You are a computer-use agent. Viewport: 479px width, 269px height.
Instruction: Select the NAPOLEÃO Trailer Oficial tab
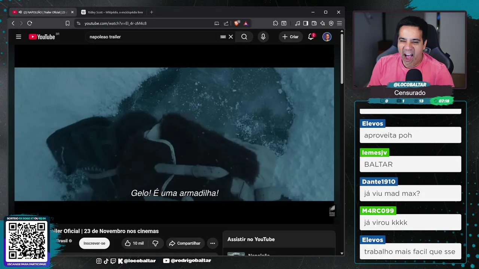coord(43,12)
